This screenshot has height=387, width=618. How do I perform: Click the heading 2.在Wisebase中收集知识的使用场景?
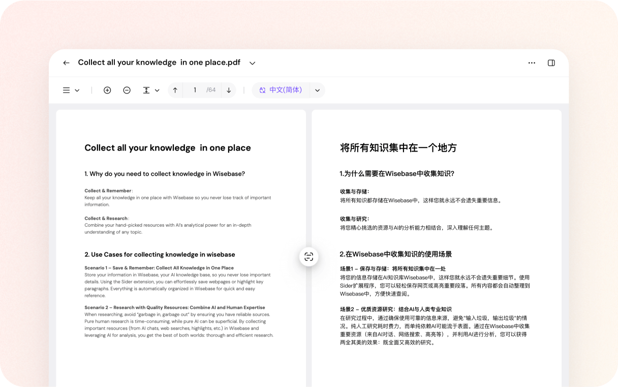(396, 254)
